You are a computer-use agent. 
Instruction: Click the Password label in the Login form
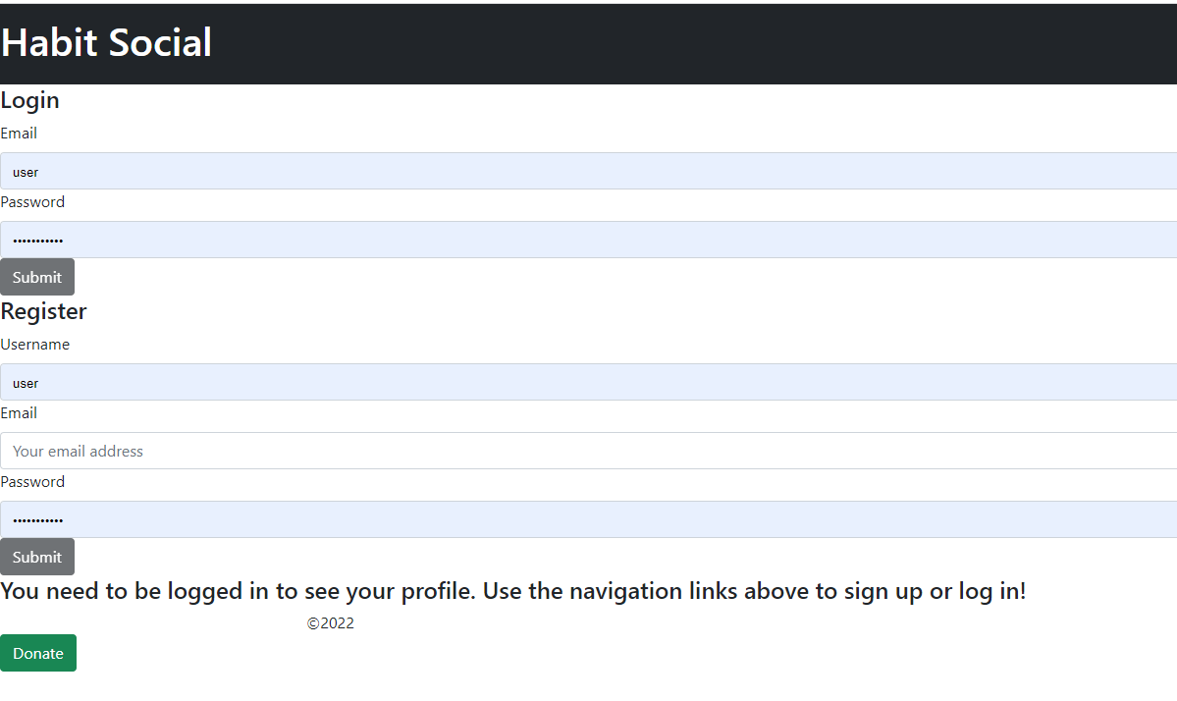click(32, 201)
